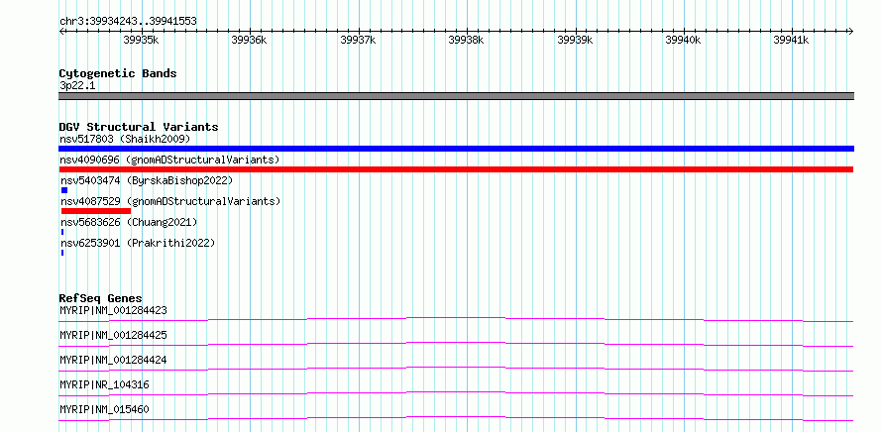
Task: Open the nsv517803 (Shaikh2009) variant label
Action: point(125,139)
